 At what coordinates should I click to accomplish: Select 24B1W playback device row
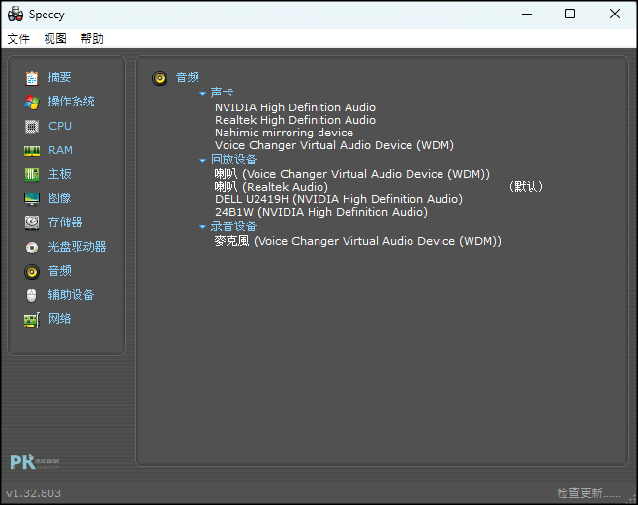pos(321,212)
